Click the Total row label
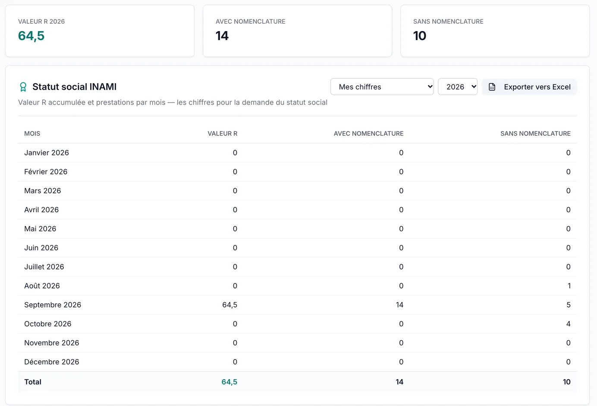The image size is (597, 406). (x=33, y=382)
